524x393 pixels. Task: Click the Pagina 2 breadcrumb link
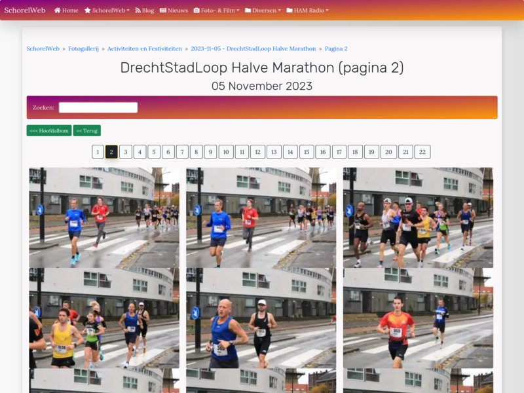coord(336,48)
